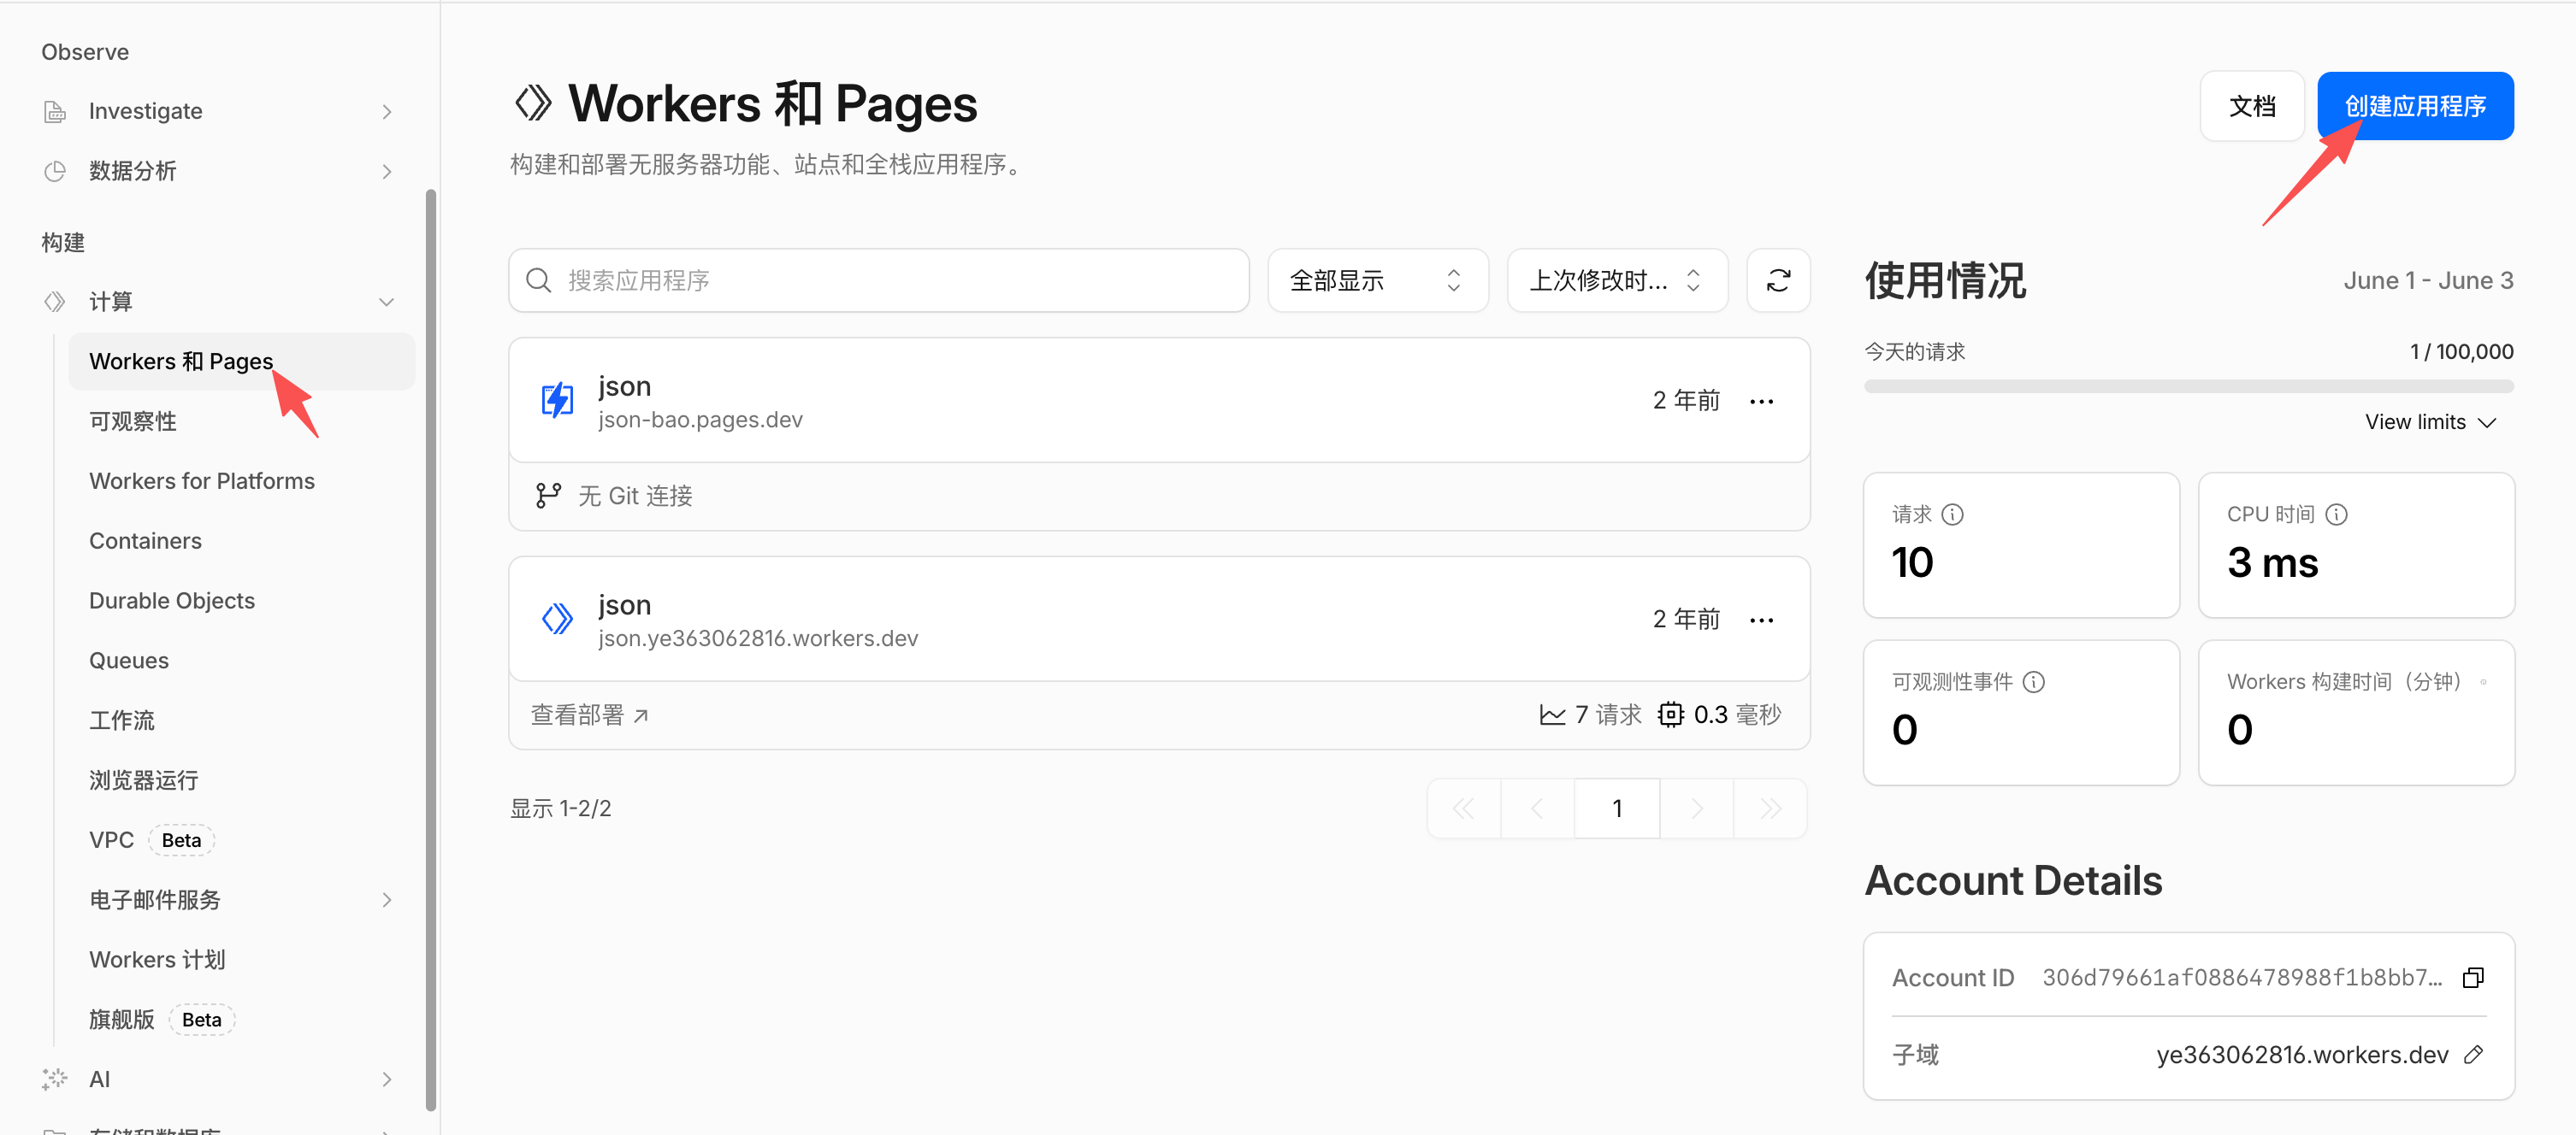Screen dimensions: 2576x1135
Task: Click the June 1 - June 3 date range
Action: tap(2428, 280)
